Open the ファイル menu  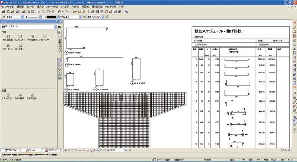coord(9,7)
